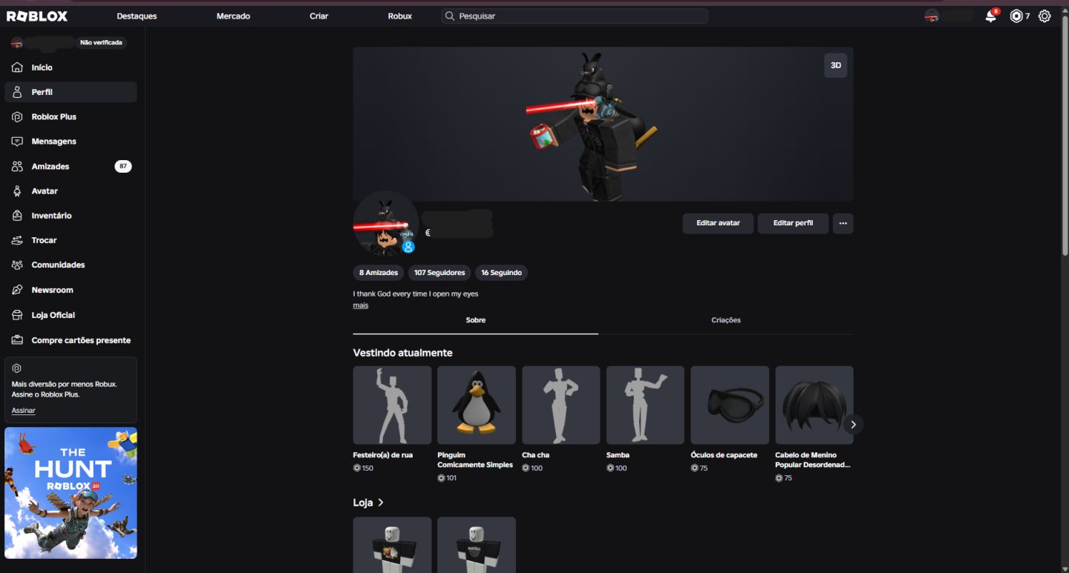Open Festeiro(a) de rua item thumbnail
This screenshot has height=573, width=1069.
coord(392,405)
